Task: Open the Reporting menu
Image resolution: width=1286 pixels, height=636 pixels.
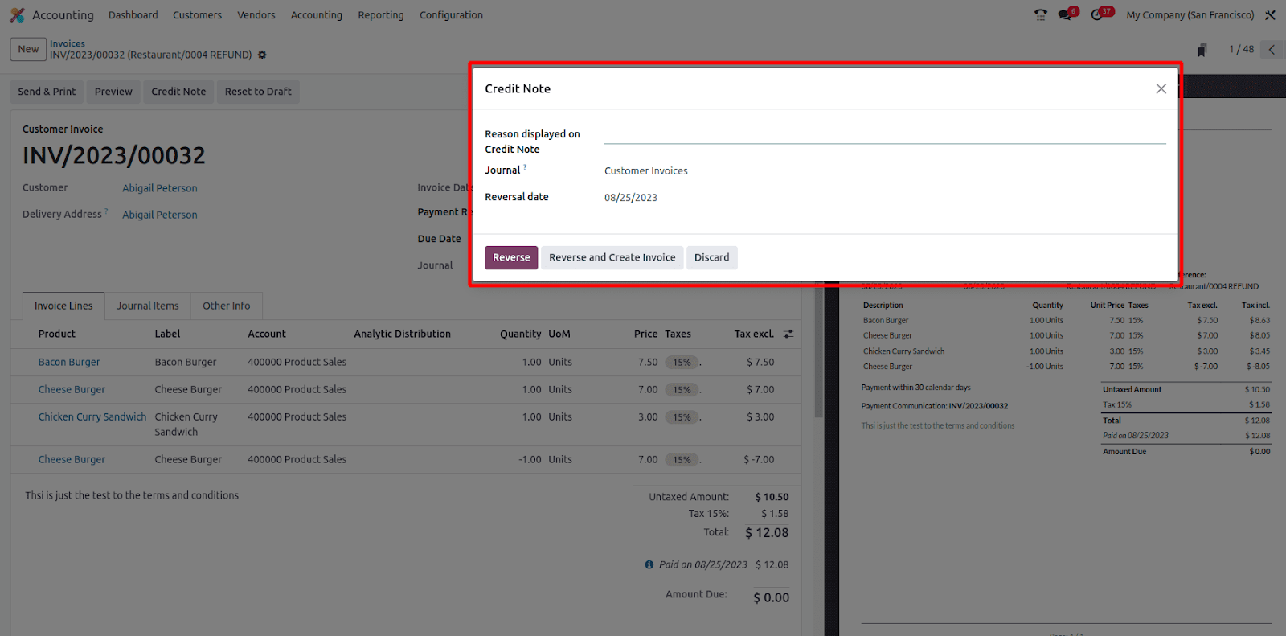Action: [x=381, y=15]
